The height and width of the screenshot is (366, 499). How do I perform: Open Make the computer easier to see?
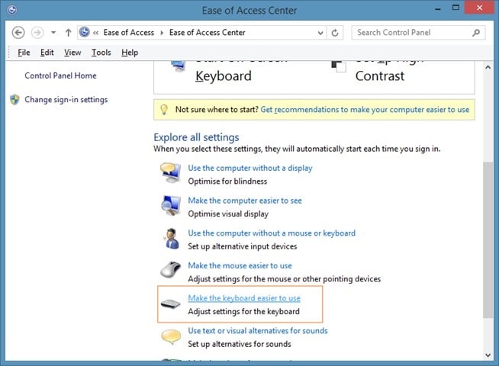(x=245, y=201)
